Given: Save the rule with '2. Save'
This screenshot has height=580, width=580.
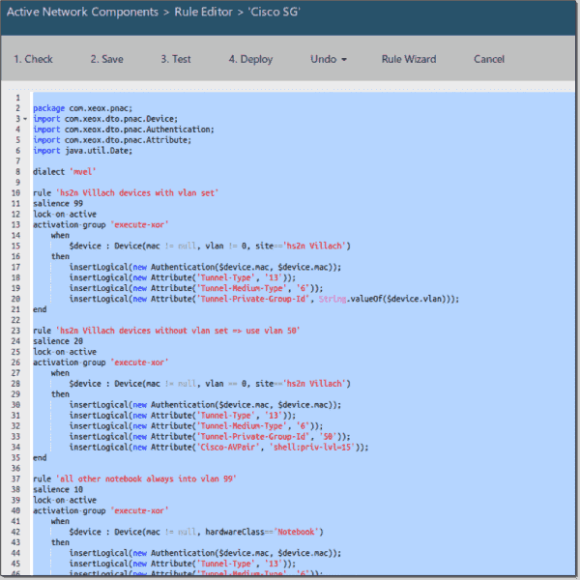Looking at the screenshot, I should (107, 59).
